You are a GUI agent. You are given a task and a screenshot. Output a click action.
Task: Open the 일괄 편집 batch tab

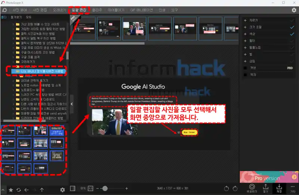(x=79, y=10)
